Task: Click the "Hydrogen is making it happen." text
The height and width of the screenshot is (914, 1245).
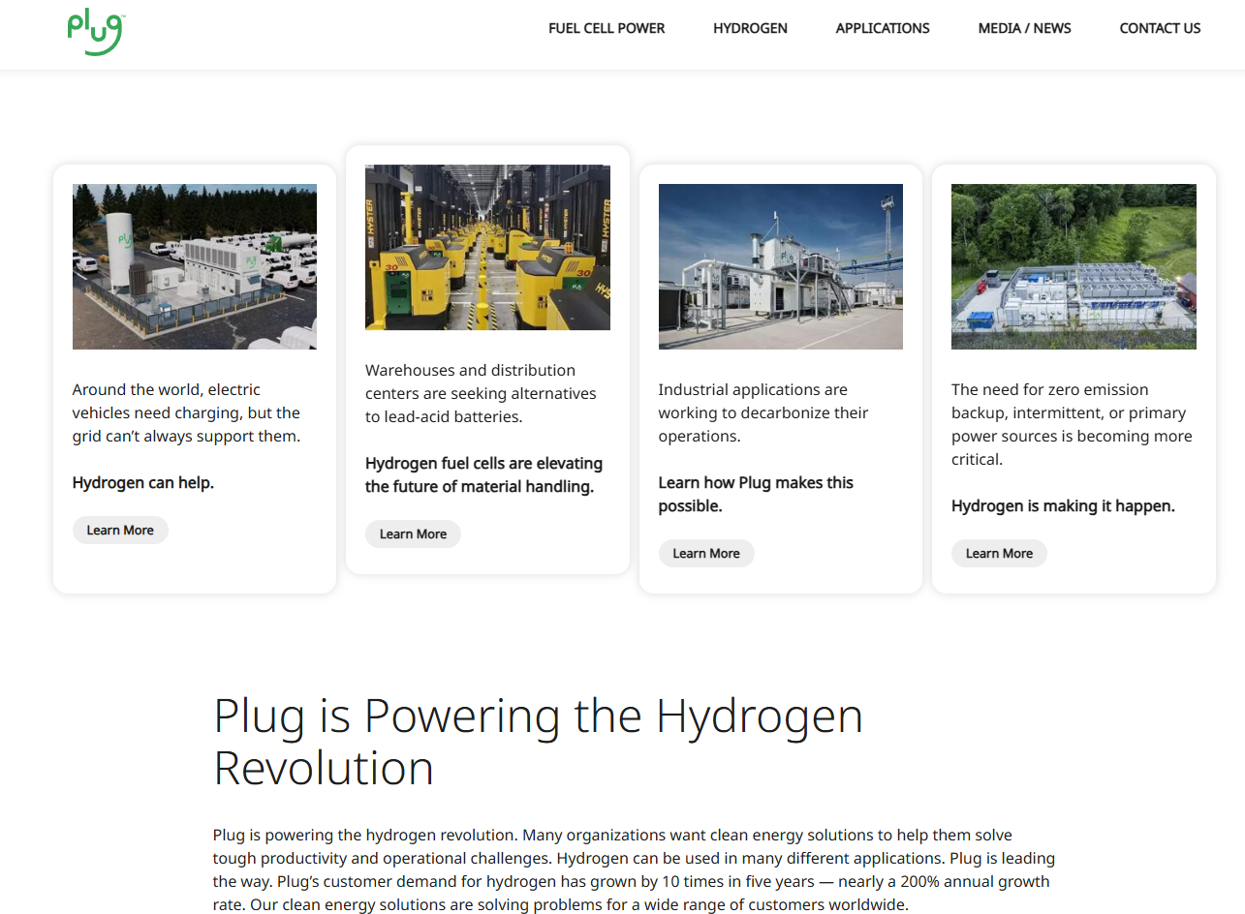Action: pos(1063,506)
